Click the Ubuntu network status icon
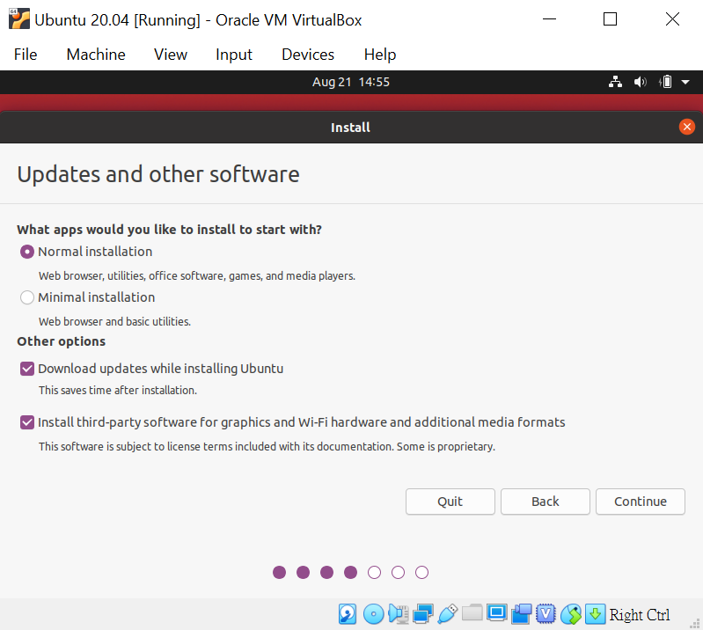The height and width of the screenshot is (630, 703). point(615,82)
